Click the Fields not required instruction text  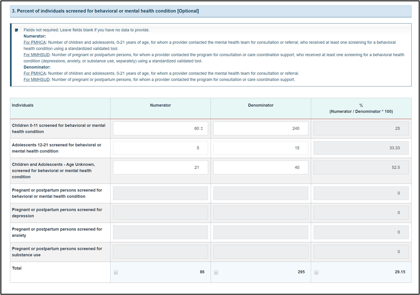[86, 30]
